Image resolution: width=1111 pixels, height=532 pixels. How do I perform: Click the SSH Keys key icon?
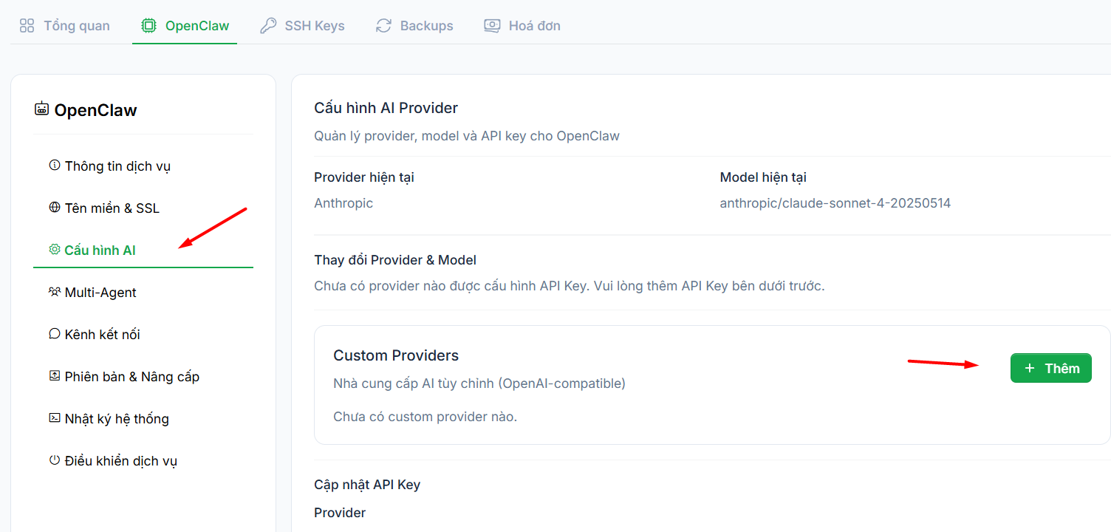tap(268, 26)
